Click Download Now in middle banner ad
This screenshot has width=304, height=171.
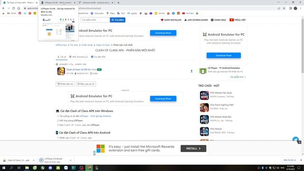coord(163,99)
